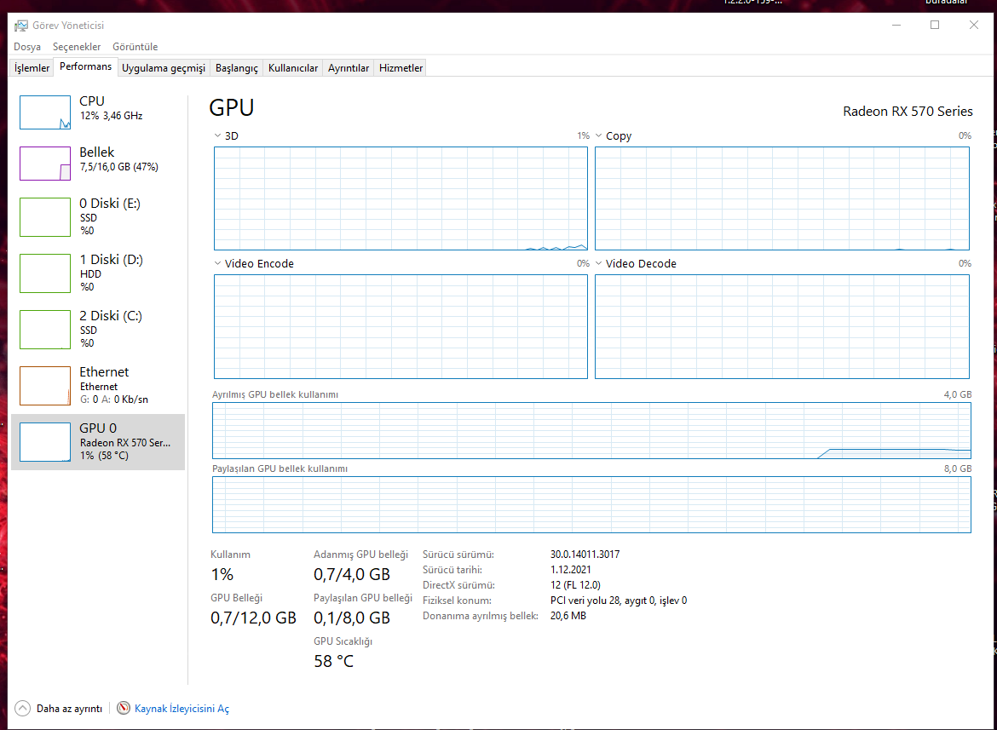Screen dimensions: 997x730
Task: Click the 'PCI veri yolu 28' location value
Action: click(618, 600)
